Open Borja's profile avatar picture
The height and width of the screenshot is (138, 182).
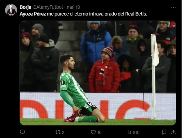[11, 10]
